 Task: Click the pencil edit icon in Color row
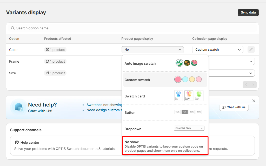click(x=251, y=50)
